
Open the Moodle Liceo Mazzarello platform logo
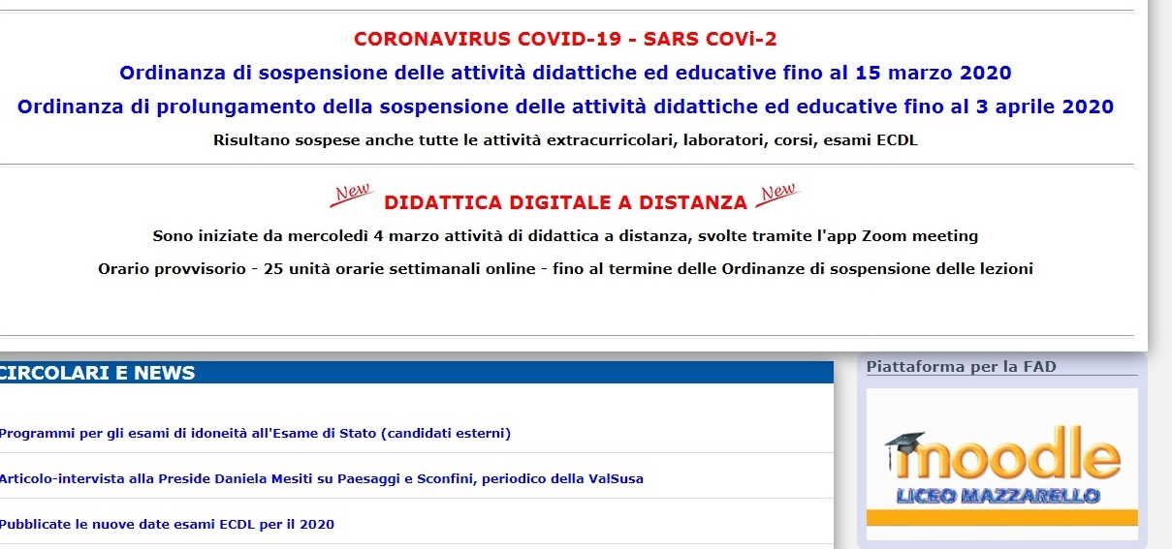click(1001, 465)
